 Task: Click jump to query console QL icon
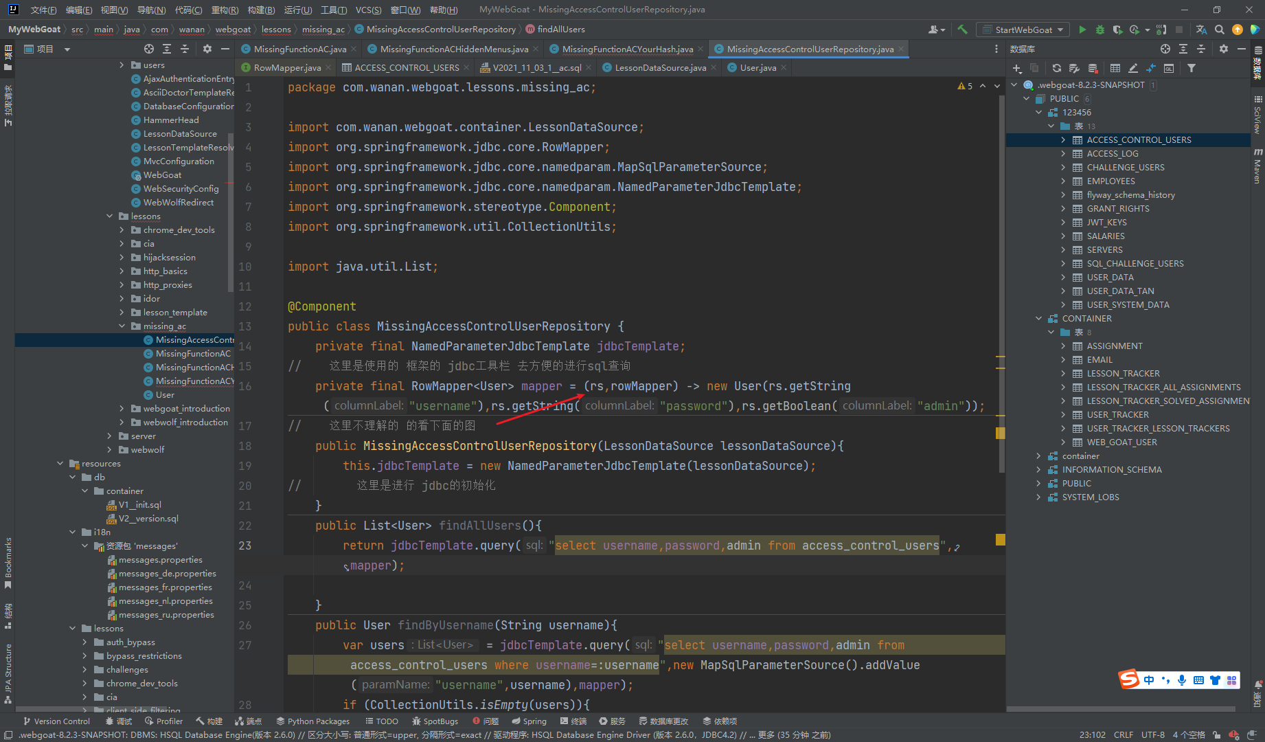[1169, 68]
